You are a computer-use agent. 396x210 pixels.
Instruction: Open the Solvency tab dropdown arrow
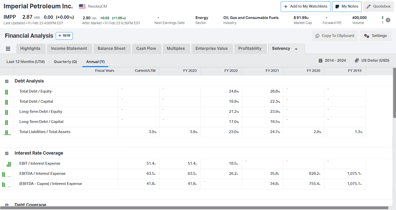click(x=296, y=49)
